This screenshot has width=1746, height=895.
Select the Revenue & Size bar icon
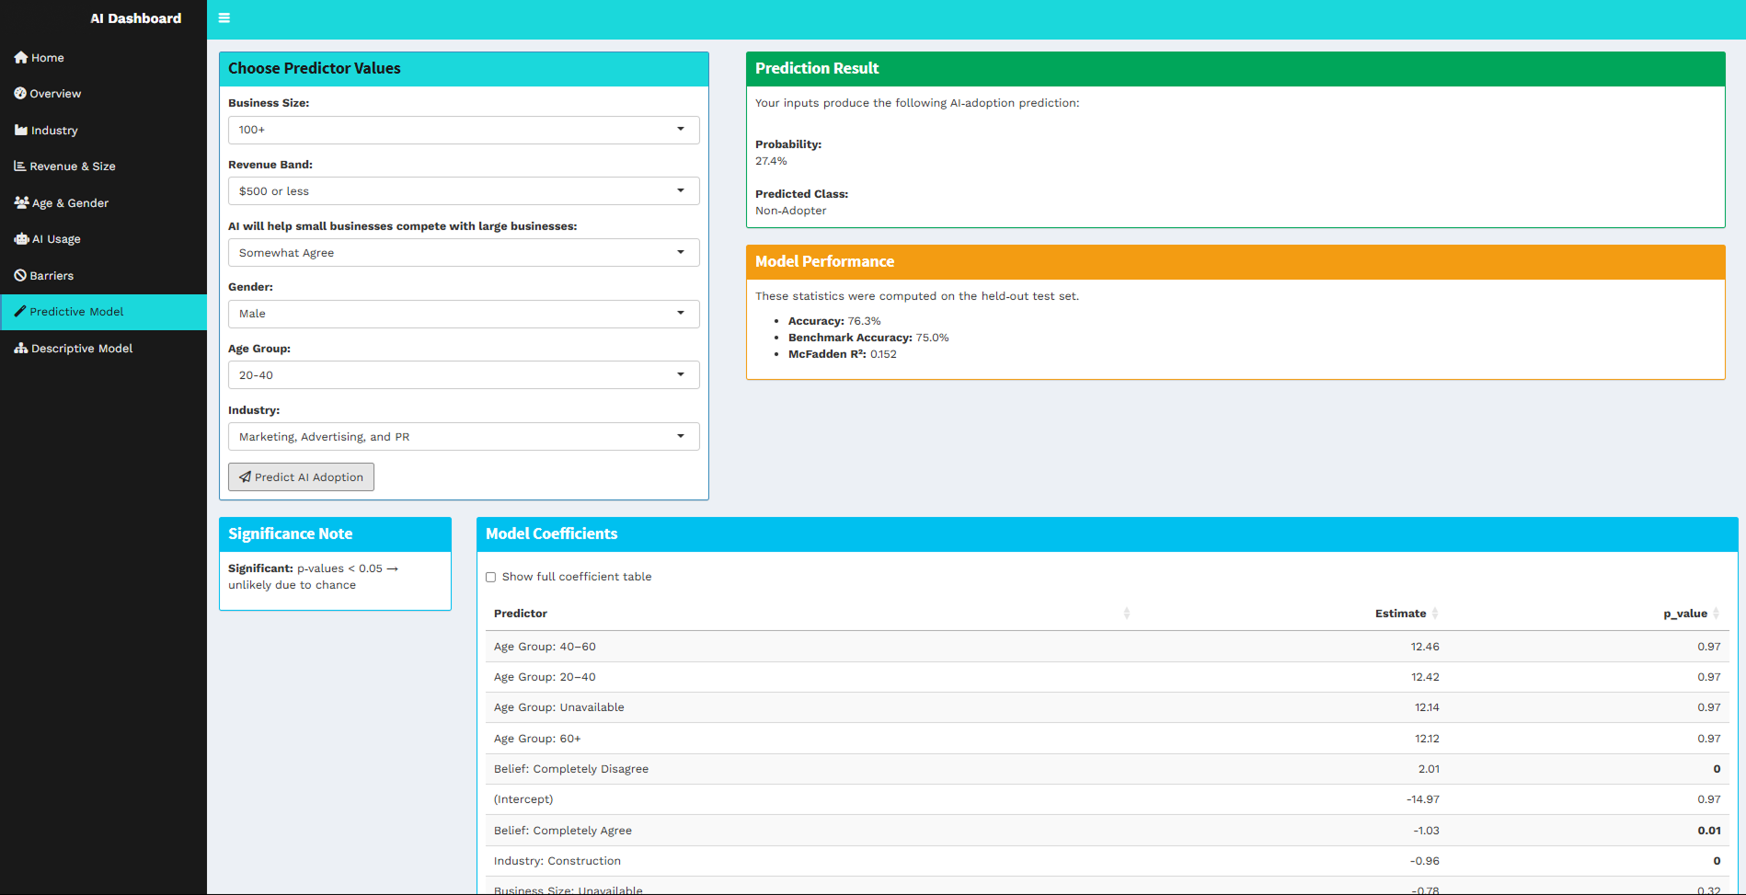pos(20,166)
